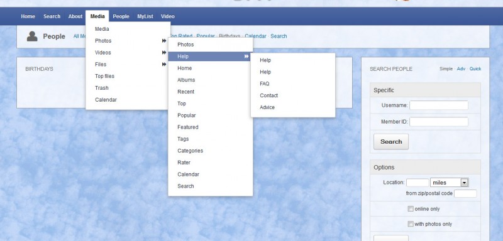
Task: Expand the Photos submenu arrow
Action: pyautogui.click(x=164, y=41)
